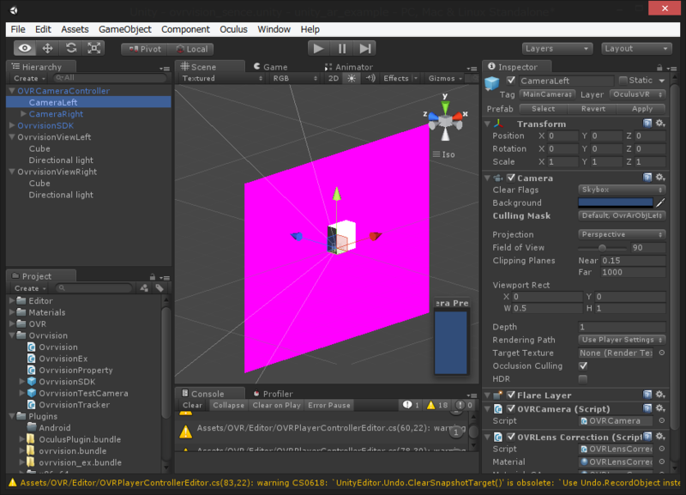
Task: Select the Move tool
Action: pos(48,48)
